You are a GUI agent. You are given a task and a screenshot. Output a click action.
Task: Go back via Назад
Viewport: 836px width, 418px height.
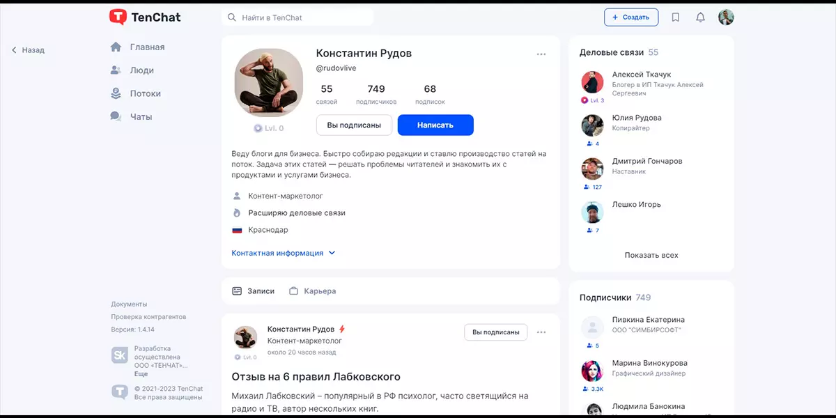coord(28,50)
